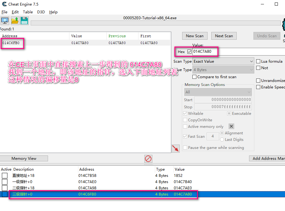Select found address 014C6FB0 in results
The height and width of the screenshot is (211, 285).
click(11, 43)
